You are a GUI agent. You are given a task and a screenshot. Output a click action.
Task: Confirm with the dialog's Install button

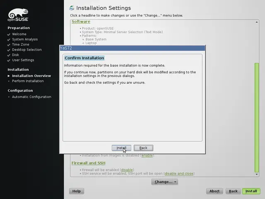coord(121,148)
